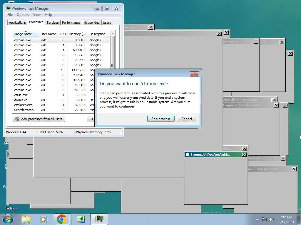Select chrome.exe row with 1,896 K
The height and width of the screenshot is (225, 301).
(x=61, y=55)
